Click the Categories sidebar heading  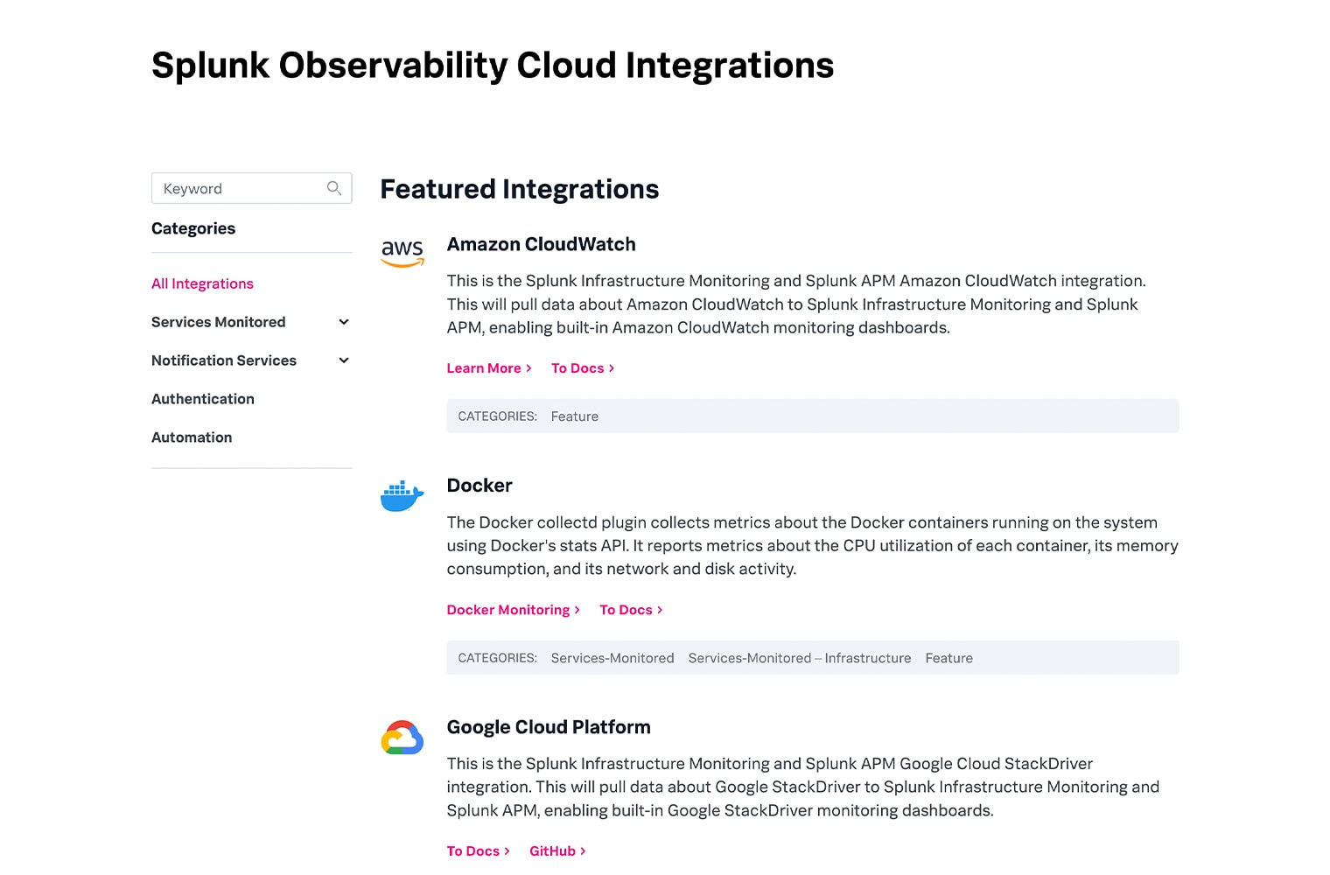pos(193,228)
